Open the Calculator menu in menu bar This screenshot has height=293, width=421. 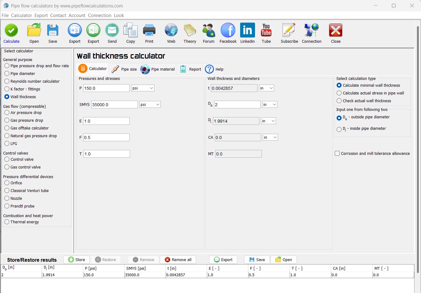tap(21, 15)
